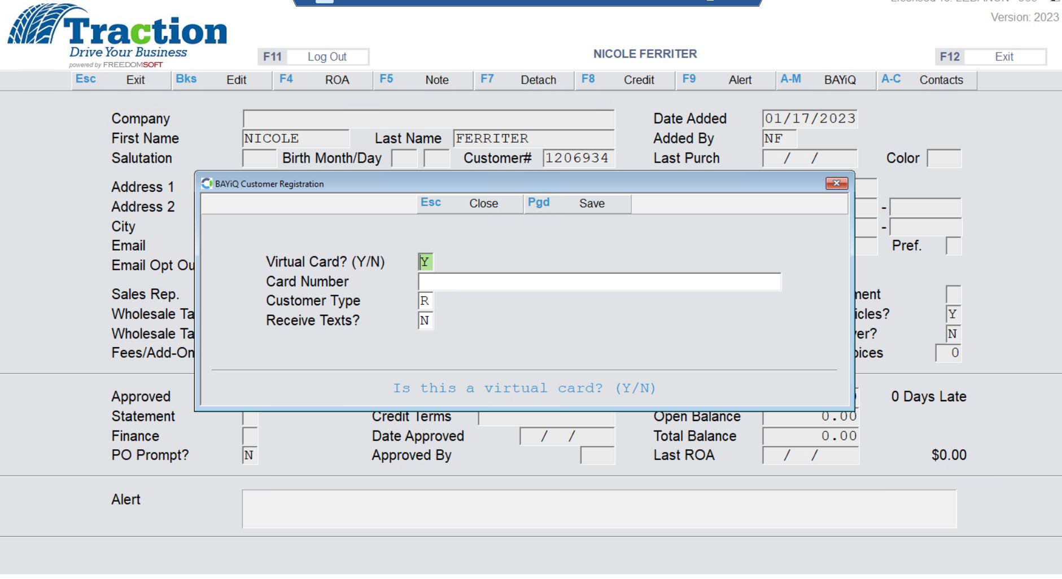This screenshot has width=1062, height=579.
Task: Click the 0 Days Late text
Action: 929,397
